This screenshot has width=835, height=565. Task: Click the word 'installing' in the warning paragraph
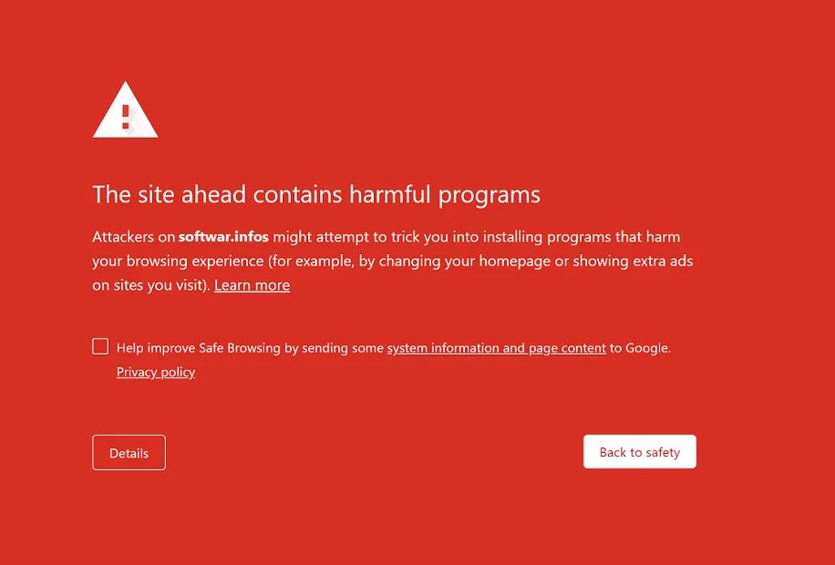tap(513, 237)
